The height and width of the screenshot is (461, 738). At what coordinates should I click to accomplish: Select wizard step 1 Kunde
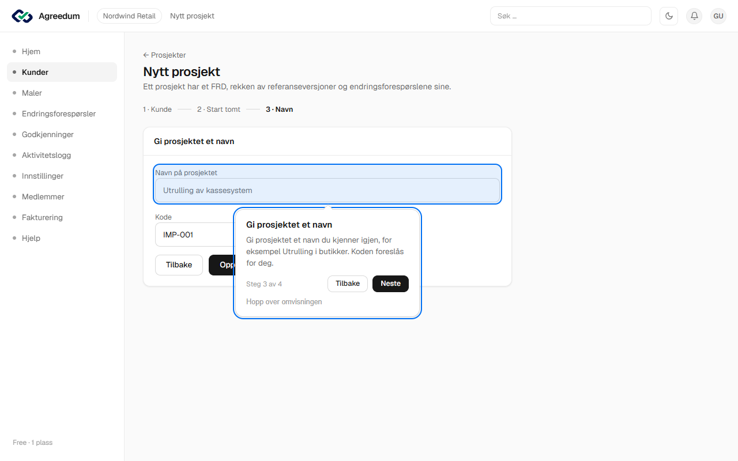[157, 109]
